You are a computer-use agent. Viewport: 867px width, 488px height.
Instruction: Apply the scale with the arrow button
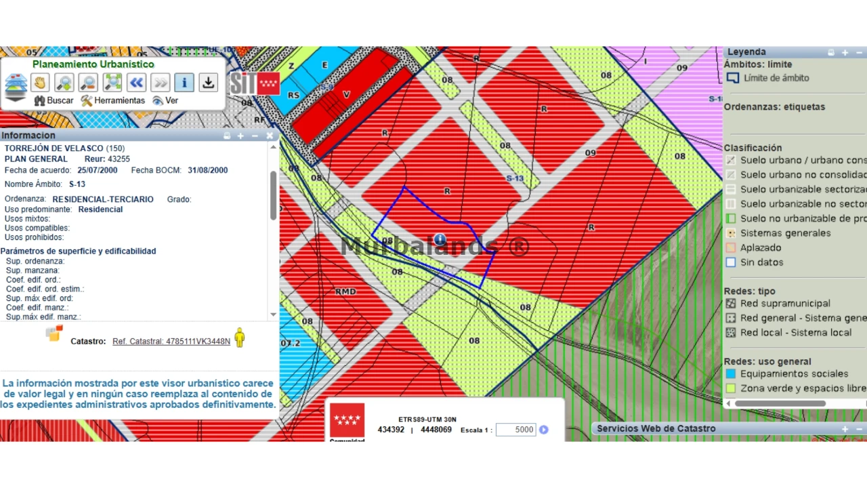click(543, 430)
